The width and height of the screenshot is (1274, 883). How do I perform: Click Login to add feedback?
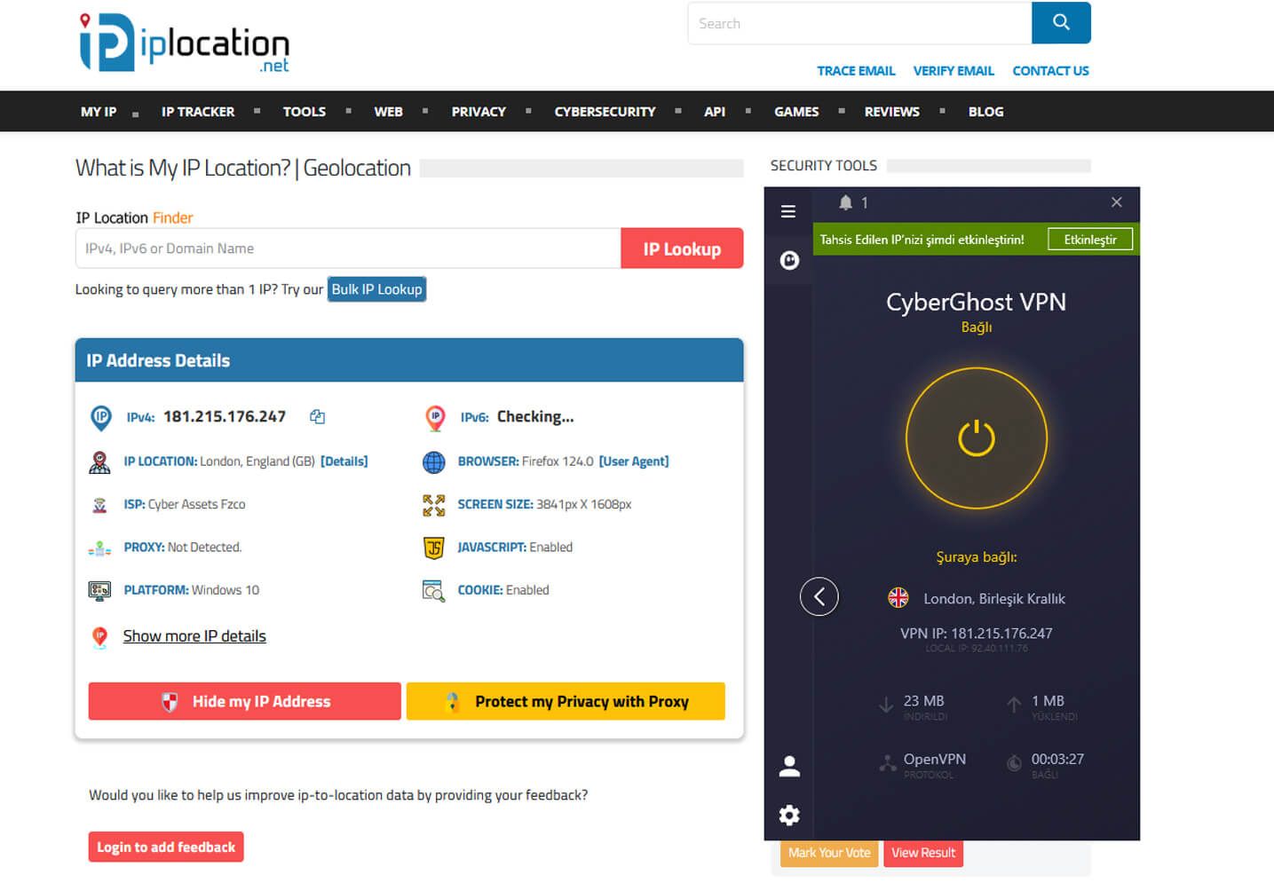pos(166,848)
